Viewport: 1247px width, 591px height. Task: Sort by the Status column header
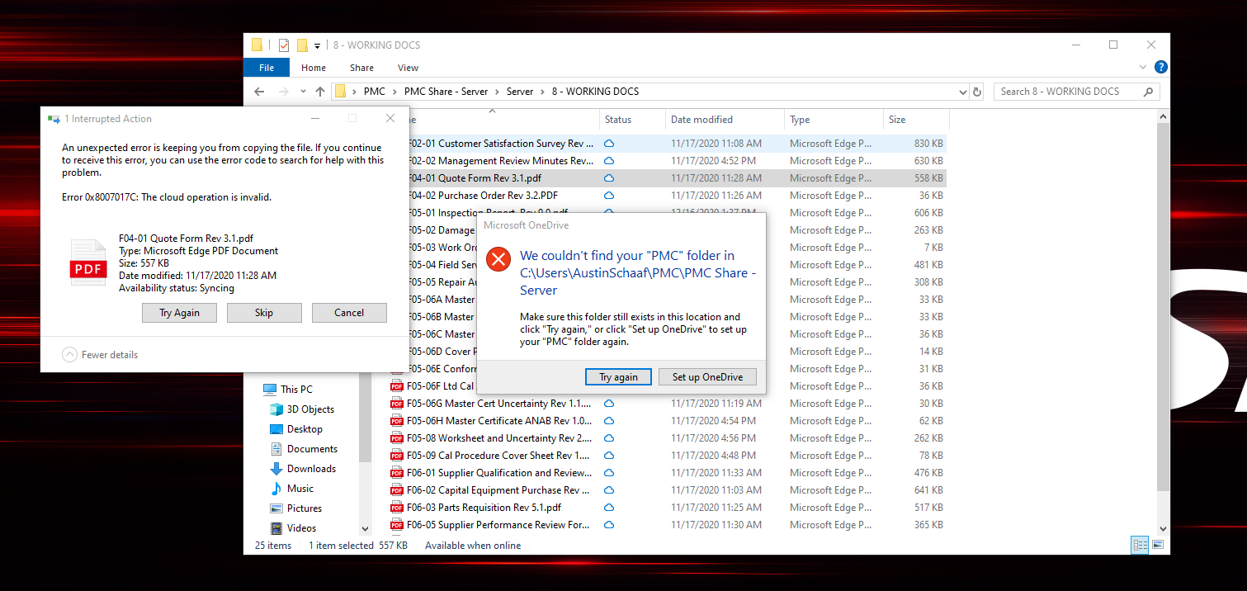tap(631, 120)
